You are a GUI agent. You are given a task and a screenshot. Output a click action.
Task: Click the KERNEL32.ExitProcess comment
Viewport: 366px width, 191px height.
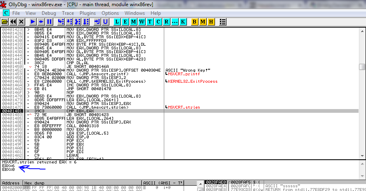click(x=193, y=82)
